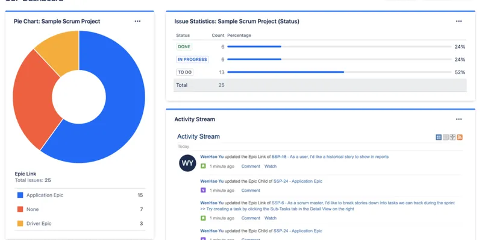The image size is (482, 240).
Task: Click count 6 in the DONE row
Action: [x=223, y=47]
